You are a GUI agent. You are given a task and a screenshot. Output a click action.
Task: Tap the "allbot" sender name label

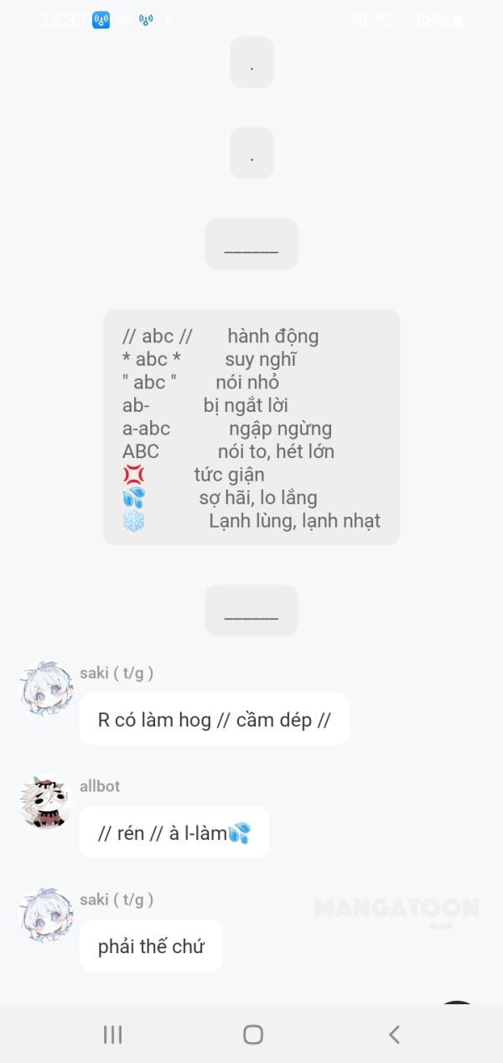point(100,786)
